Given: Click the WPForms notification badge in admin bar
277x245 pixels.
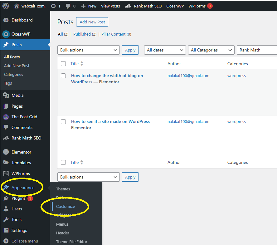Looking at the screenshot, I should [x=210, y=6].
